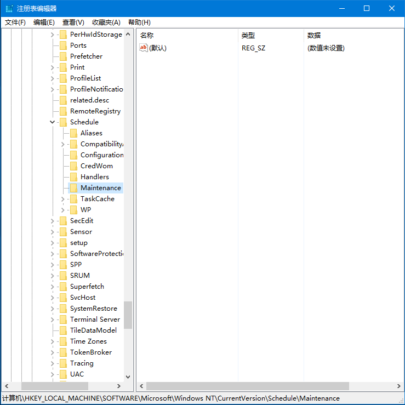Click the Schedule folder icon
Viewport: 405px width, 405px height.
pos(63,122)
